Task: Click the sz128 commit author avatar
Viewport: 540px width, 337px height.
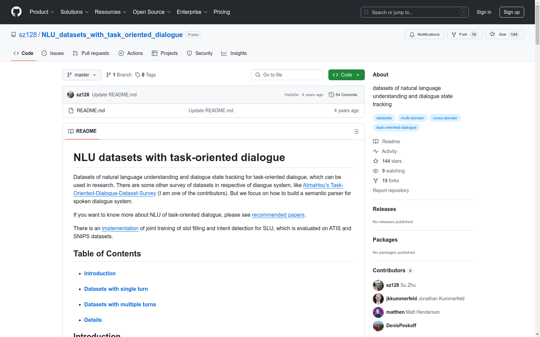Action: pos(71,95)
